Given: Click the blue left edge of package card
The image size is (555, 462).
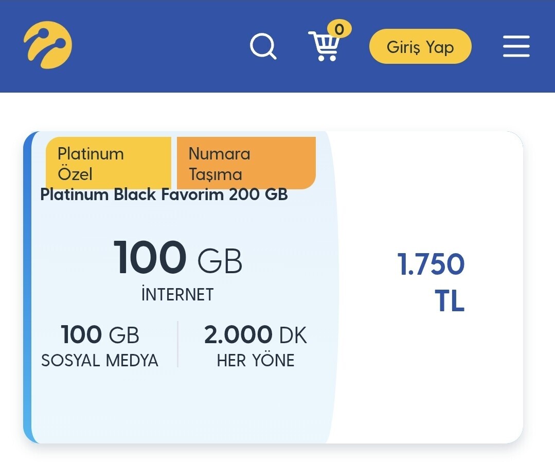Looking at the screenshot, I should [x=27, y=287].
